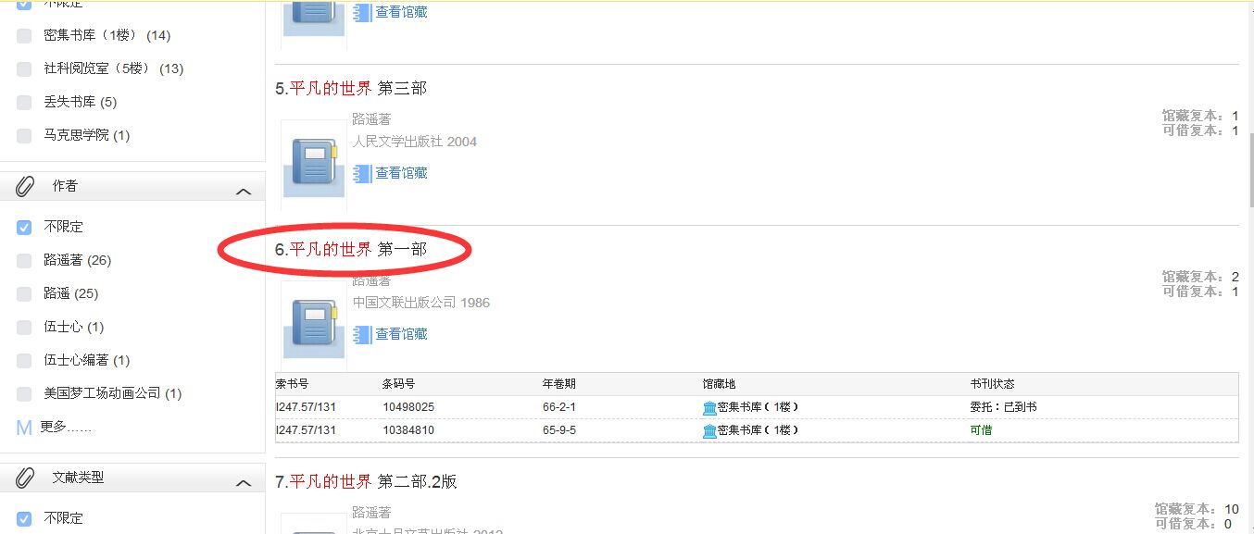This screenshot has width=1254, height=534.
Task: Tick the 密集书库（1楼） (14) location filter
Action: click(24, 36)
